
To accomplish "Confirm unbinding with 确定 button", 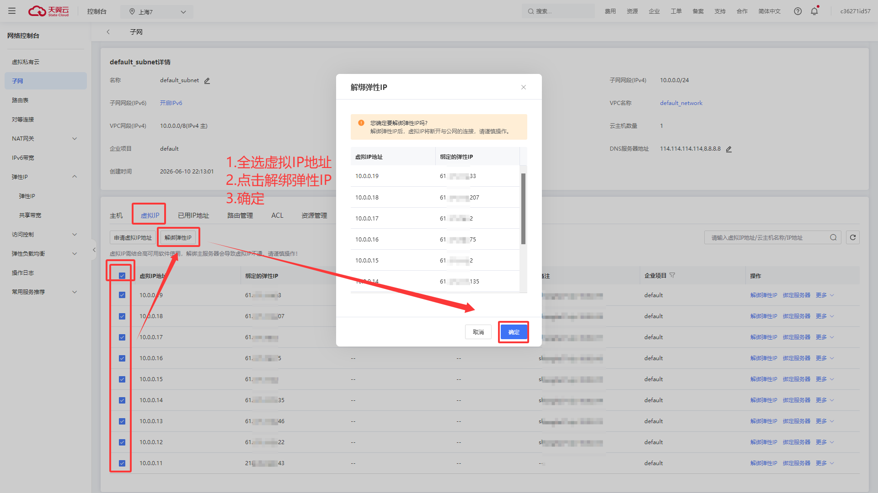I will [x=514, y=332].
